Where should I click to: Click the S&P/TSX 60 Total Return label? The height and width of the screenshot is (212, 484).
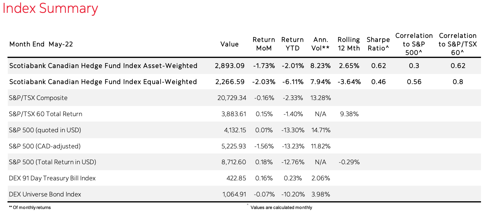(x=46, y=114)
